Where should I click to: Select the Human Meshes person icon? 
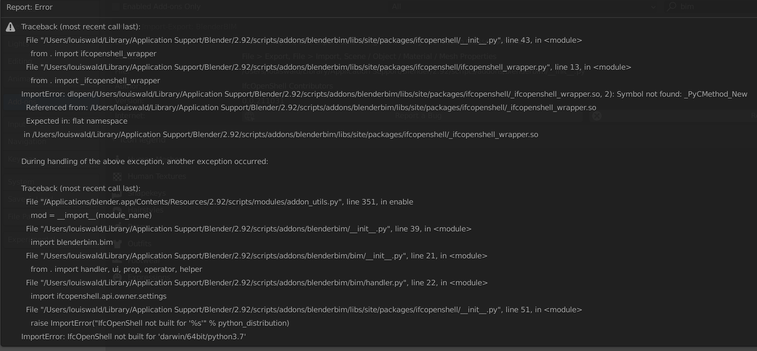(118, 157)
